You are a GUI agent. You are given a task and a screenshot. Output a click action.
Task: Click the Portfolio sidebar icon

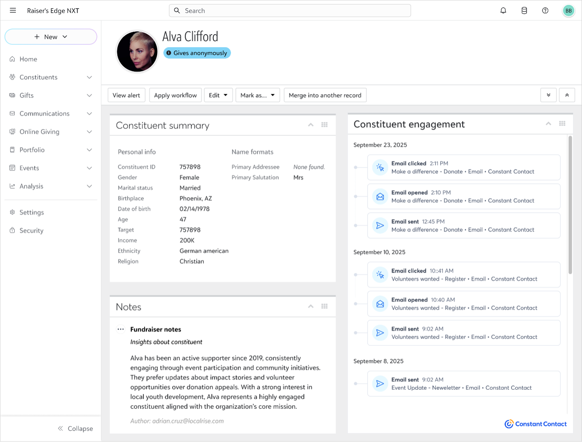(x=12, y=150)
